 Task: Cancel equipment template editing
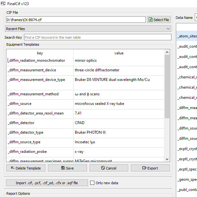pyautogui.click(x=109, y=168)
